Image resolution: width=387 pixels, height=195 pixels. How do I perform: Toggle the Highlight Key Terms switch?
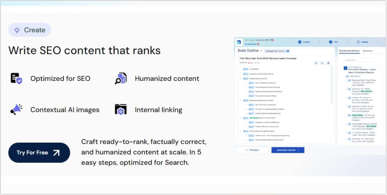click(x=287, y=51)
